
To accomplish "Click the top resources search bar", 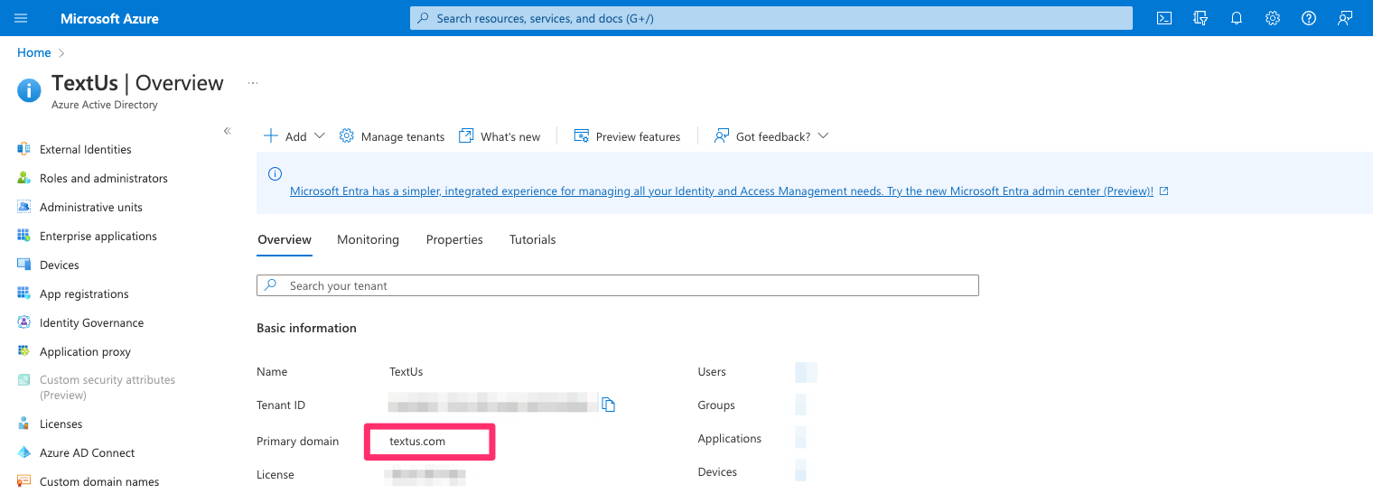I will pos(771,18).
